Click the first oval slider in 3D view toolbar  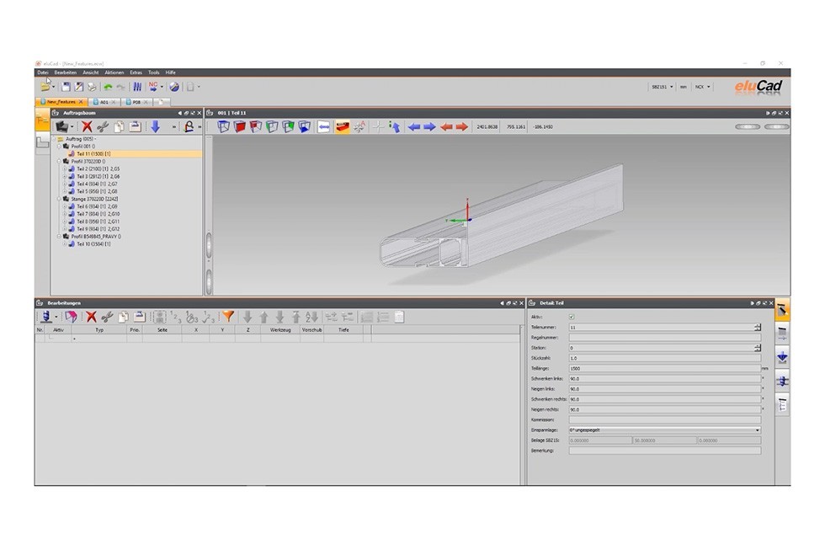[x=748, y=127]
